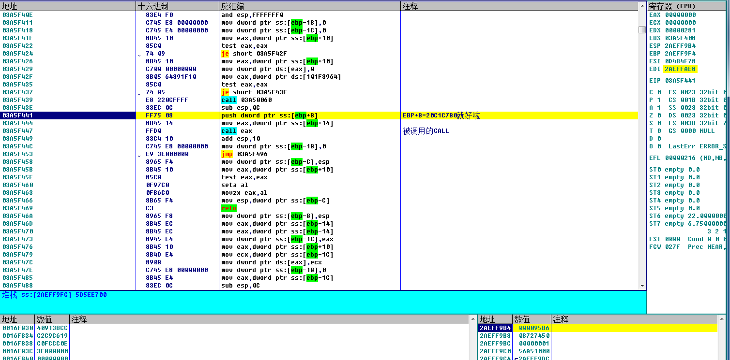The image size is (730, 360).
Task: Select dump value 3F800000
Action: (x=52, y=351)
